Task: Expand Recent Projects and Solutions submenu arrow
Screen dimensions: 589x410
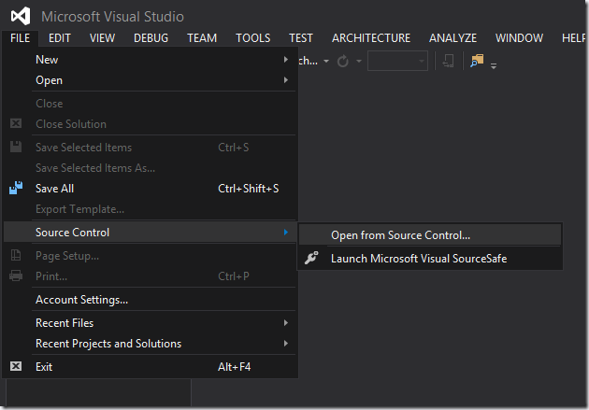Action: point(286,344)
